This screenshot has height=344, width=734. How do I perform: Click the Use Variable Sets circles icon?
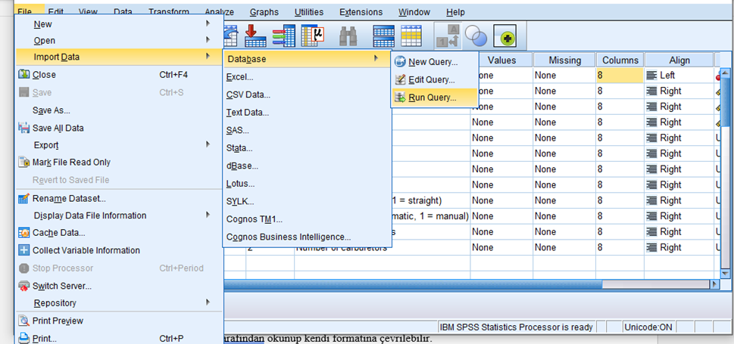point(476,36)
